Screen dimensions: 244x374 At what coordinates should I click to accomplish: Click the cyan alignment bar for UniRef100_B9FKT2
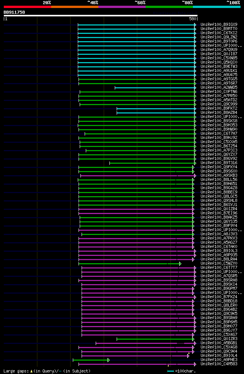pos(156,109)
